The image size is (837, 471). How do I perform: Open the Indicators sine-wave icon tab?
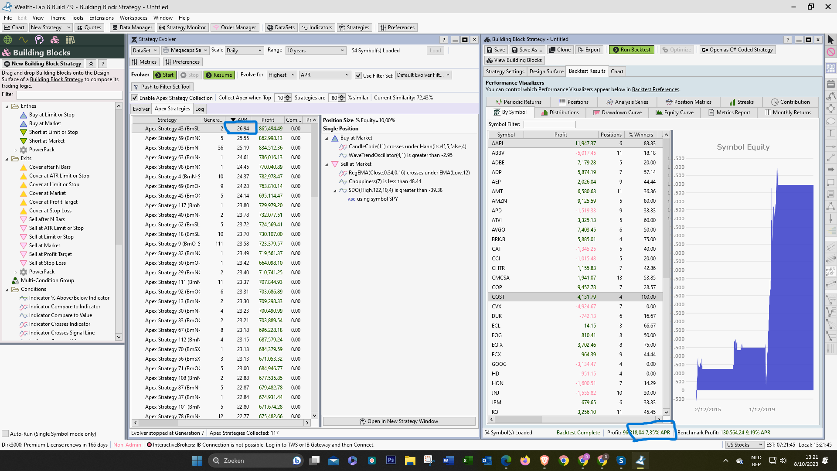tap(24, 40)
